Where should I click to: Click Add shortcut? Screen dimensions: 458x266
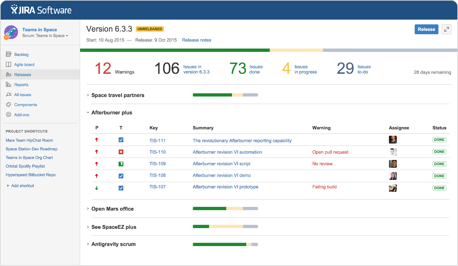(20, 186)
